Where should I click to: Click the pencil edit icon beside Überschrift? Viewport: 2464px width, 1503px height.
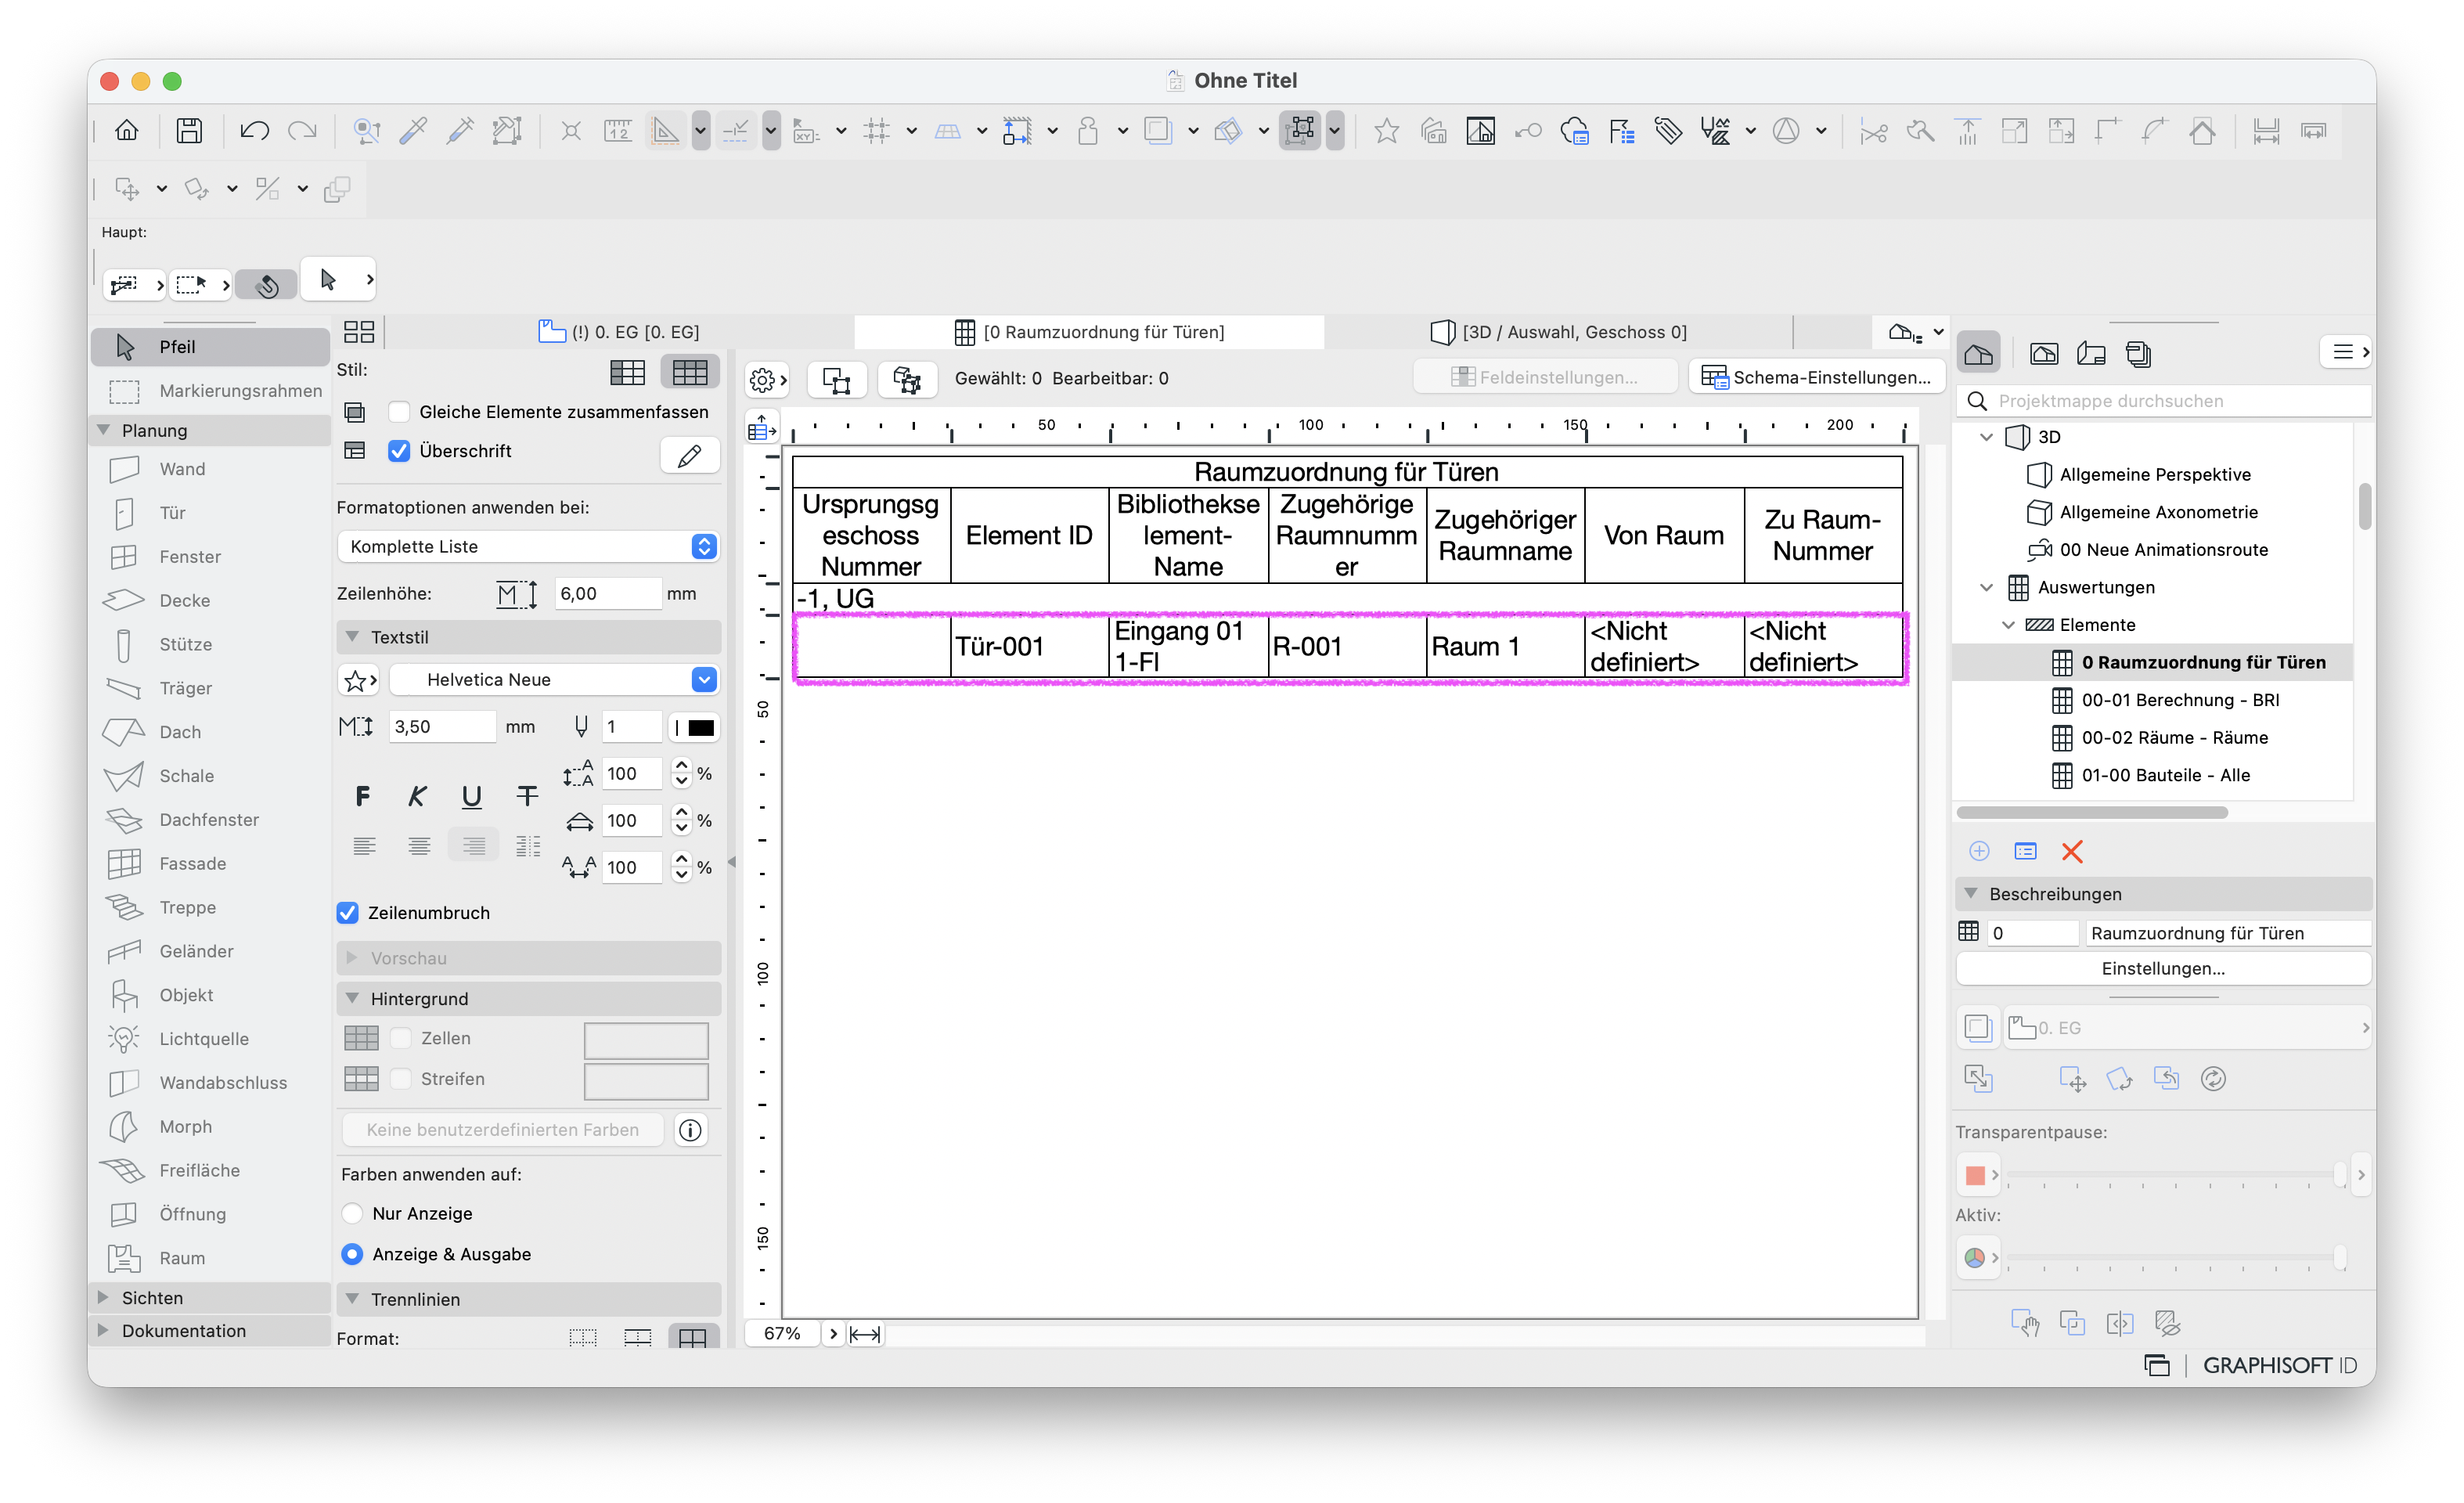pos(690,456)
